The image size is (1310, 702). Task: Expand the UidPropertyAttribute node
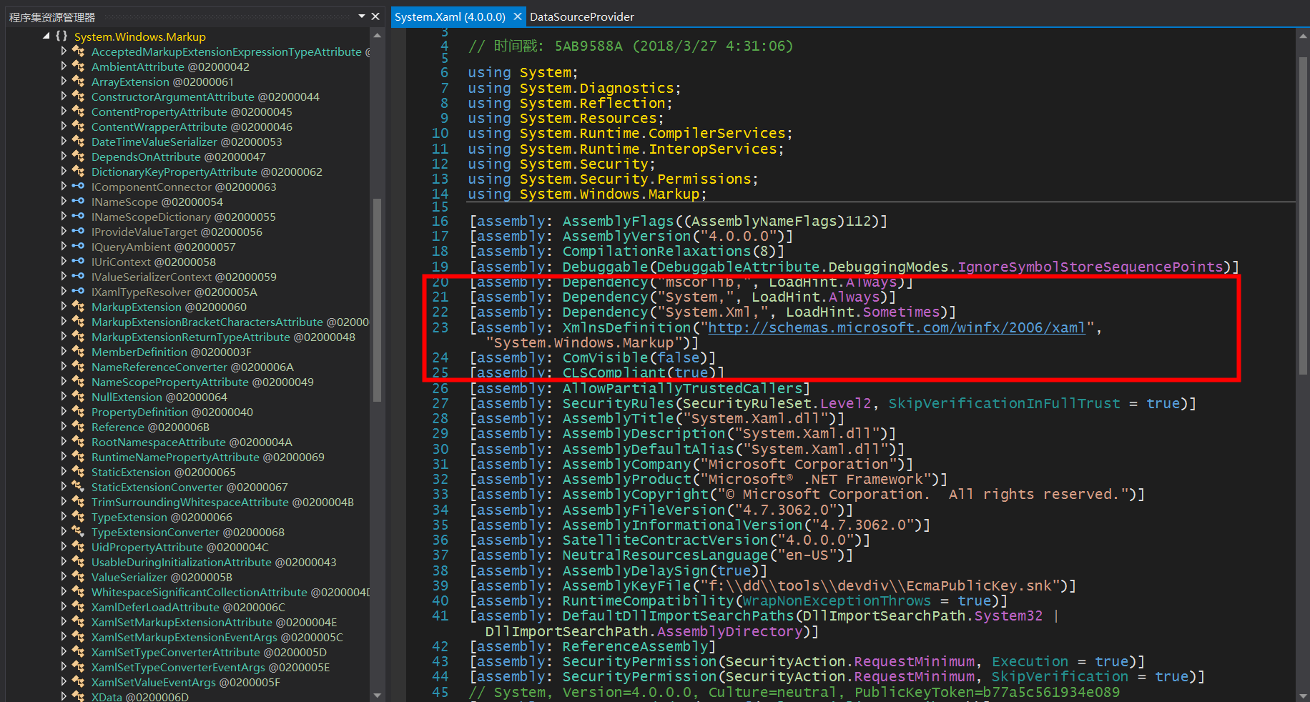(64, 547)
